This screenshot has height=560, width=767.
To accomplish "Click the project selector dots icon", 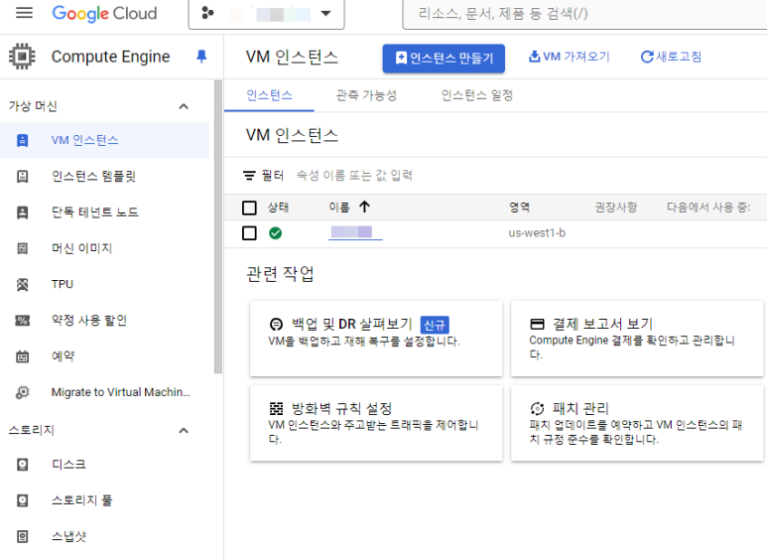I will (208, 13).
